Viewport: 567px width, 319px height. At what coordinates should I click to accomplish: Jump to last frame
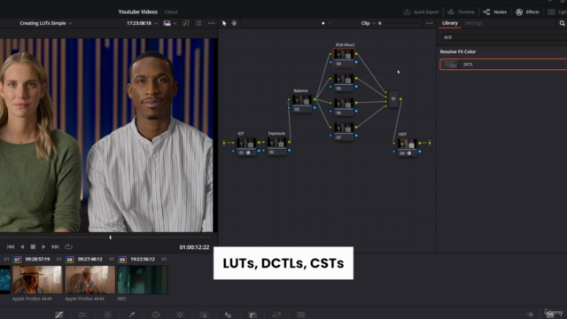click(x=55, y=246)
